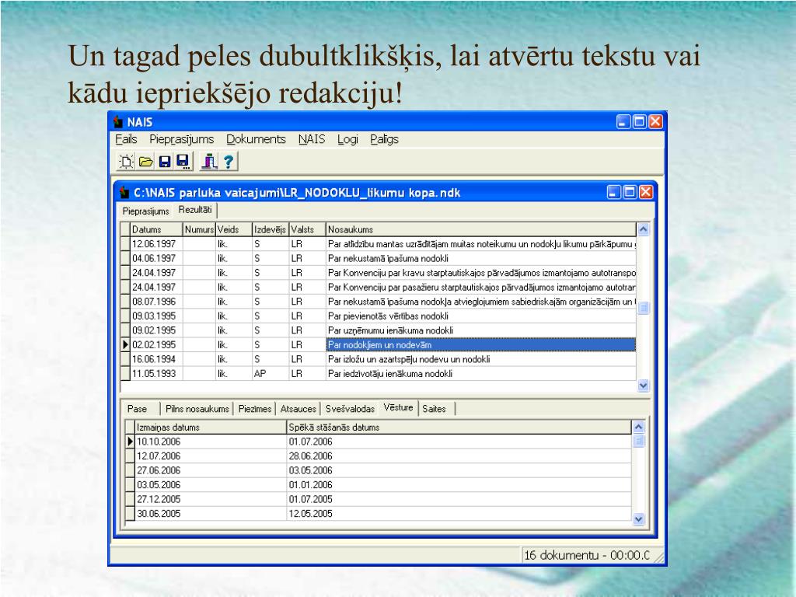Open the Svešvalodas tab
This screenshot has height=597, width=796.
pyautogui.click(x=350, y=409)
